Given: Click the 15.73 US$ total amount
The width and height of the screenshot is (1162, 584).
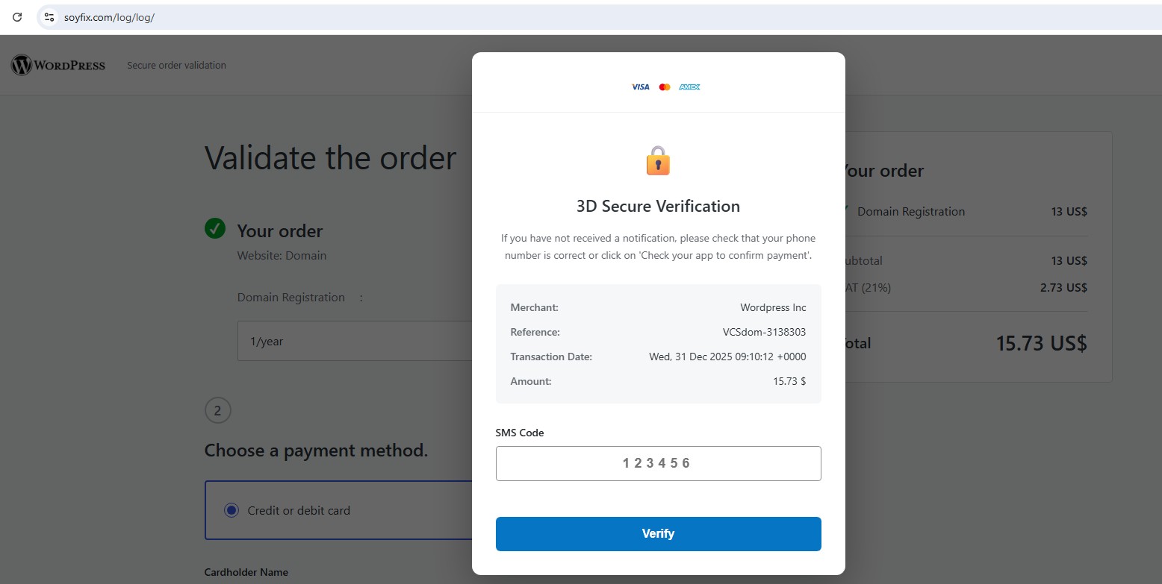Looking at the screenshot, I should click(1041, 344).
